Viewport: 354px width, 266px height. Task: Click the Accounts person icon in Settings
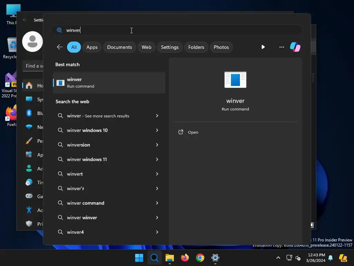[29, 168]
